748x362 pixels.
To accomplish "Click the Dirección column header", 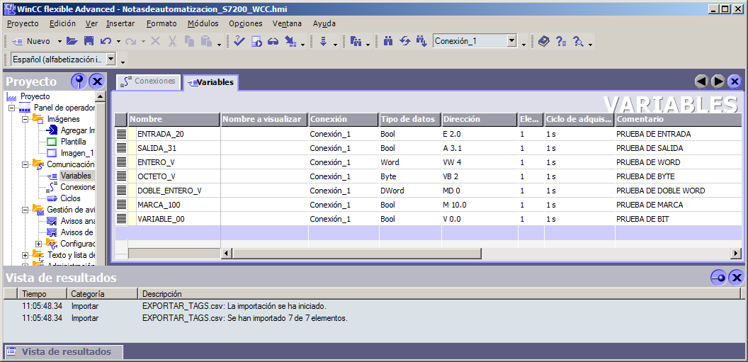I will click(480, 119).
